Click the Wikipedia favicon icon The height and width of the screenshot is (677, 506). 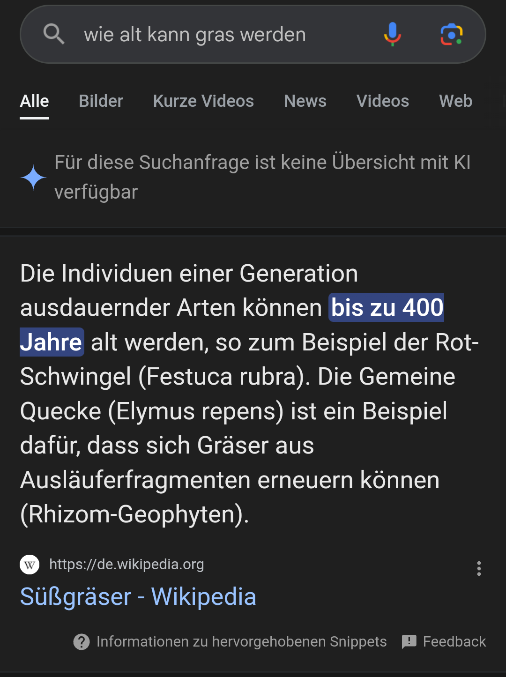[x=30, y=565]
